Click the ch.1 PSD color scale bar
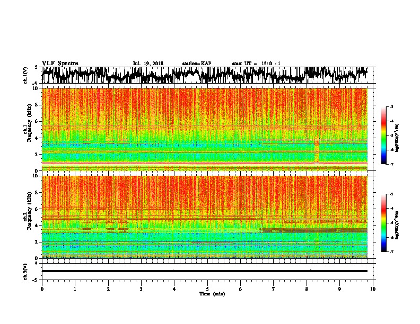The image size is (420, 324). click(383, 136)
